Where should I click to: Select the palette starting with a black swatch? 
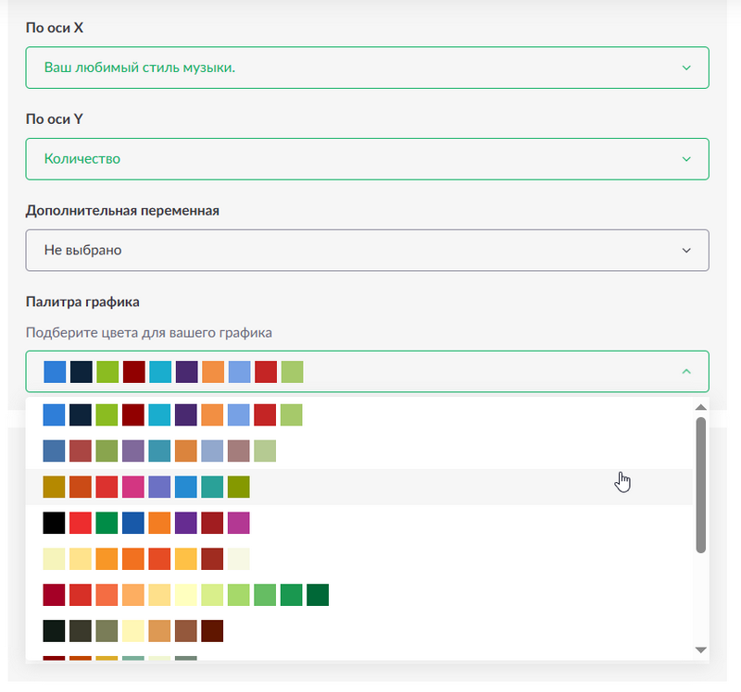pos(359,523)
